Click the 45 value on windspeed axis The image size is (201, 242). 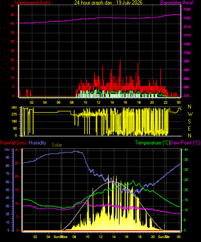(12, 15)
